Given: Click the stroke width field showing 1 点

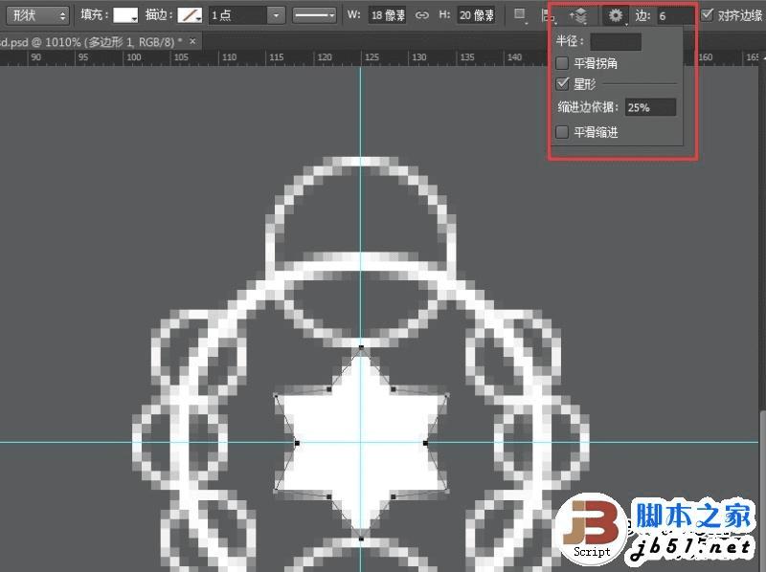Looking at the screenshot, I should tap(237, 15).
